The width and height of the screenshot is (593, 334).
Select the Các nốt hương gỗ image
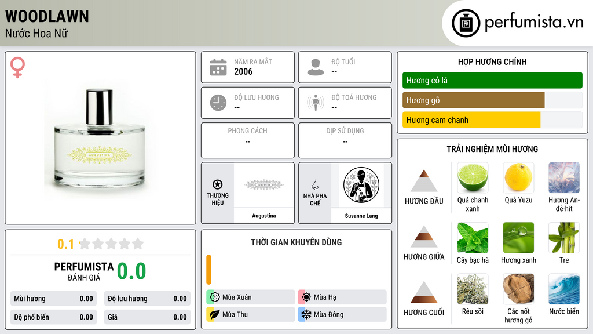tap(518, 289)
